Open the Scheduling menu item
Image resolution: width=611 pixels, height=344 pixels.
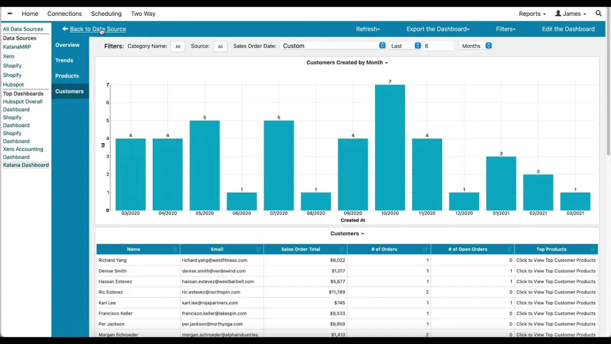[106, 13]
